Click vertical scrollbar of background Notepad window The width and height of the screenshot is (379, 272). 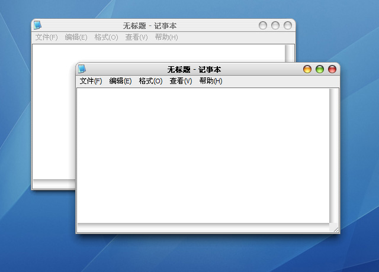[x=290, y=53]
